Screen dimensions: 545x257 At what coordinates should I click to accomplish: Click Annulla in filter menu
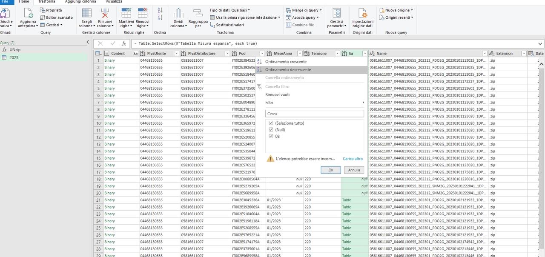pos(354,170)
